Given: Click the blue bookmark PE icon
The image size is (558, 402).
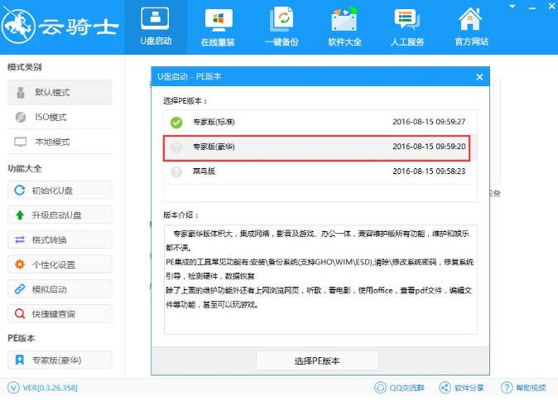Looking at the screenshot, I should coord(20,360).
